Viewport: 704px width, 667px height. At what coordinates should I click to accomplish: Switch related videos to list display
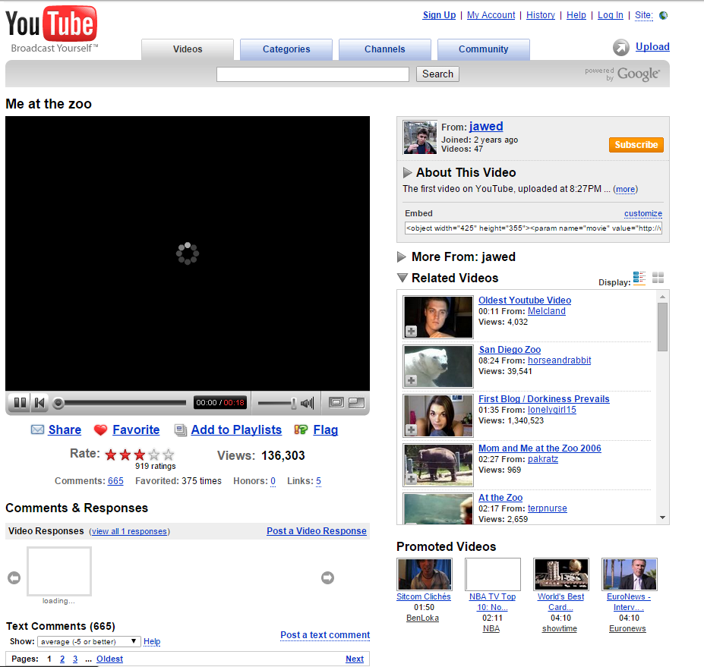tap(639, 278)
